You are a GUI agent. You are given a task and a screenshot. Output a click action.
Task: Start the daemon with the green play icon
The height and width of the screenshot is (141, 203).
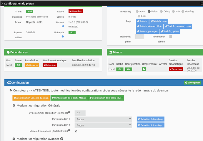click(144, 69)
